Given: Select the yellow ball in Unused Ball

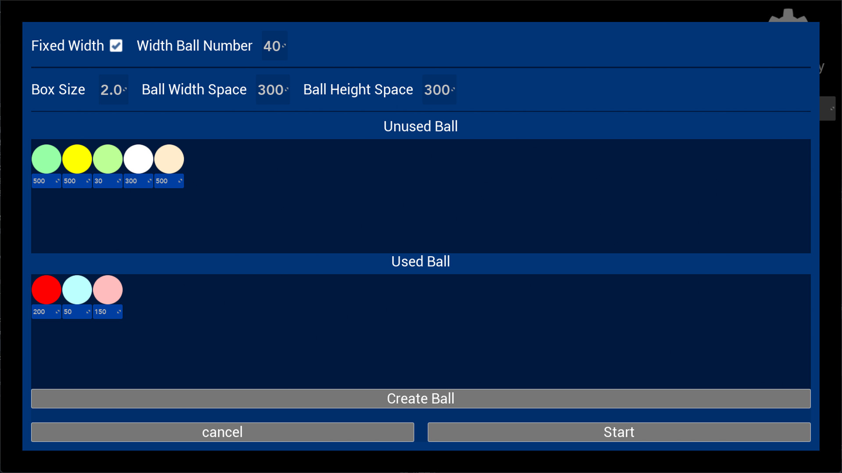Looking at the screenshot, I should point(77,159).
